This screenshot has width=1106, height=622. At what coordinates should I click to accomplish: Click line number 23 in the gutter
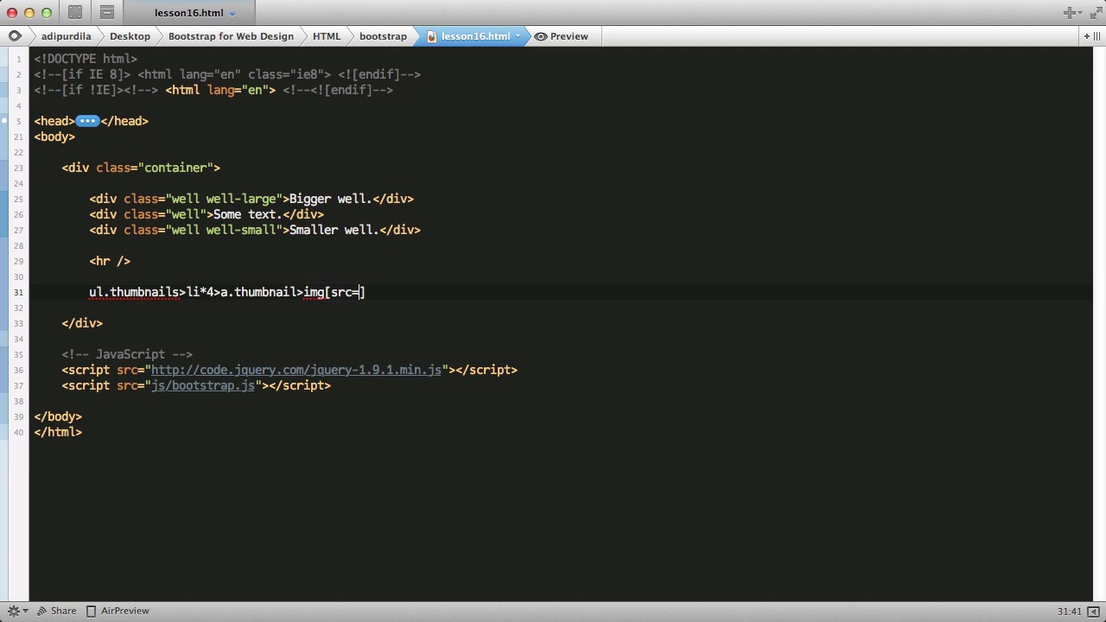click(18, 168)
